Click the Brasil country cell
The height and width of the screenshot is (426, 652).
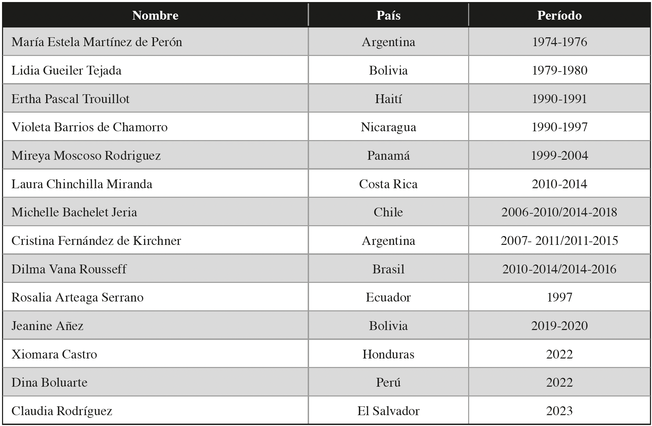tap(388, 269)
